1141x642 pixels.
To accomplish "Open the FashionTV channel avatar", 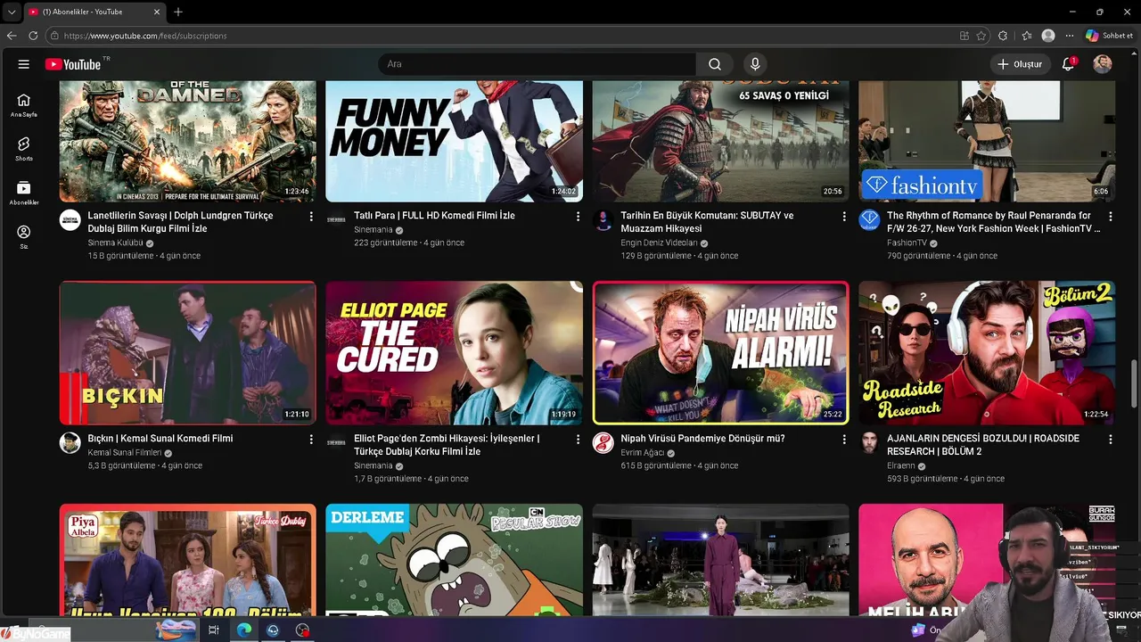I will point(869,220).
